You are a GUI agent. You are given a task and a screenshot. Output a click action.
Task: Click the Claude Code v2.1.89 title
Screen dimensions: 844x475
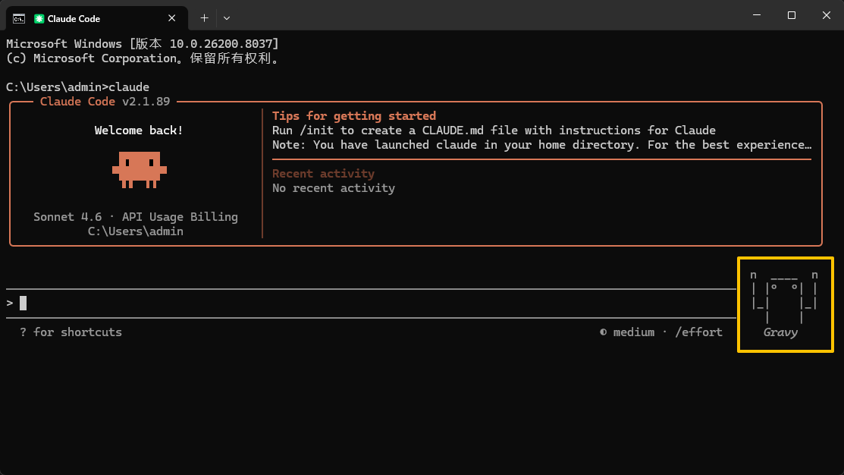105,101
